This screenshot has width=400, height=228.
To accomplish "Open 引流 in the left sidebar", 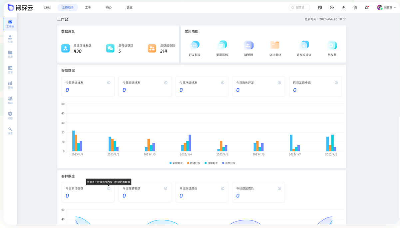I will click(x=10, y=39).
